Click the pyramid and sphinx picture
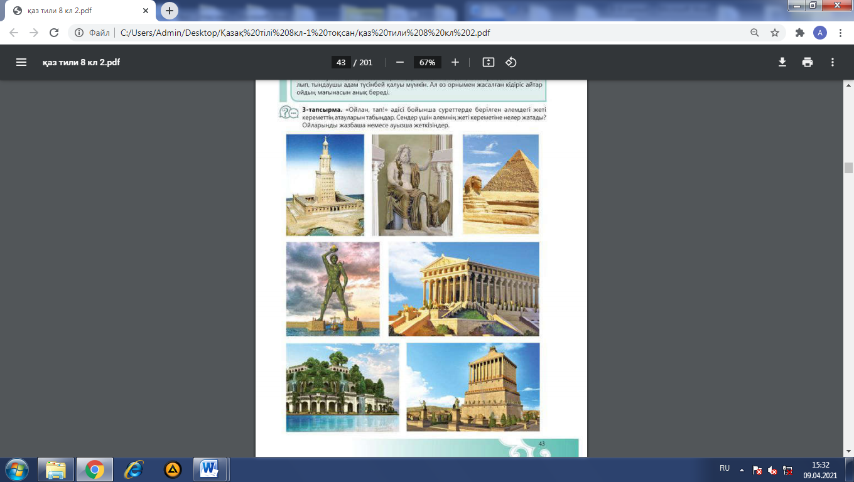The image size is (854, 482). [500, 185]
